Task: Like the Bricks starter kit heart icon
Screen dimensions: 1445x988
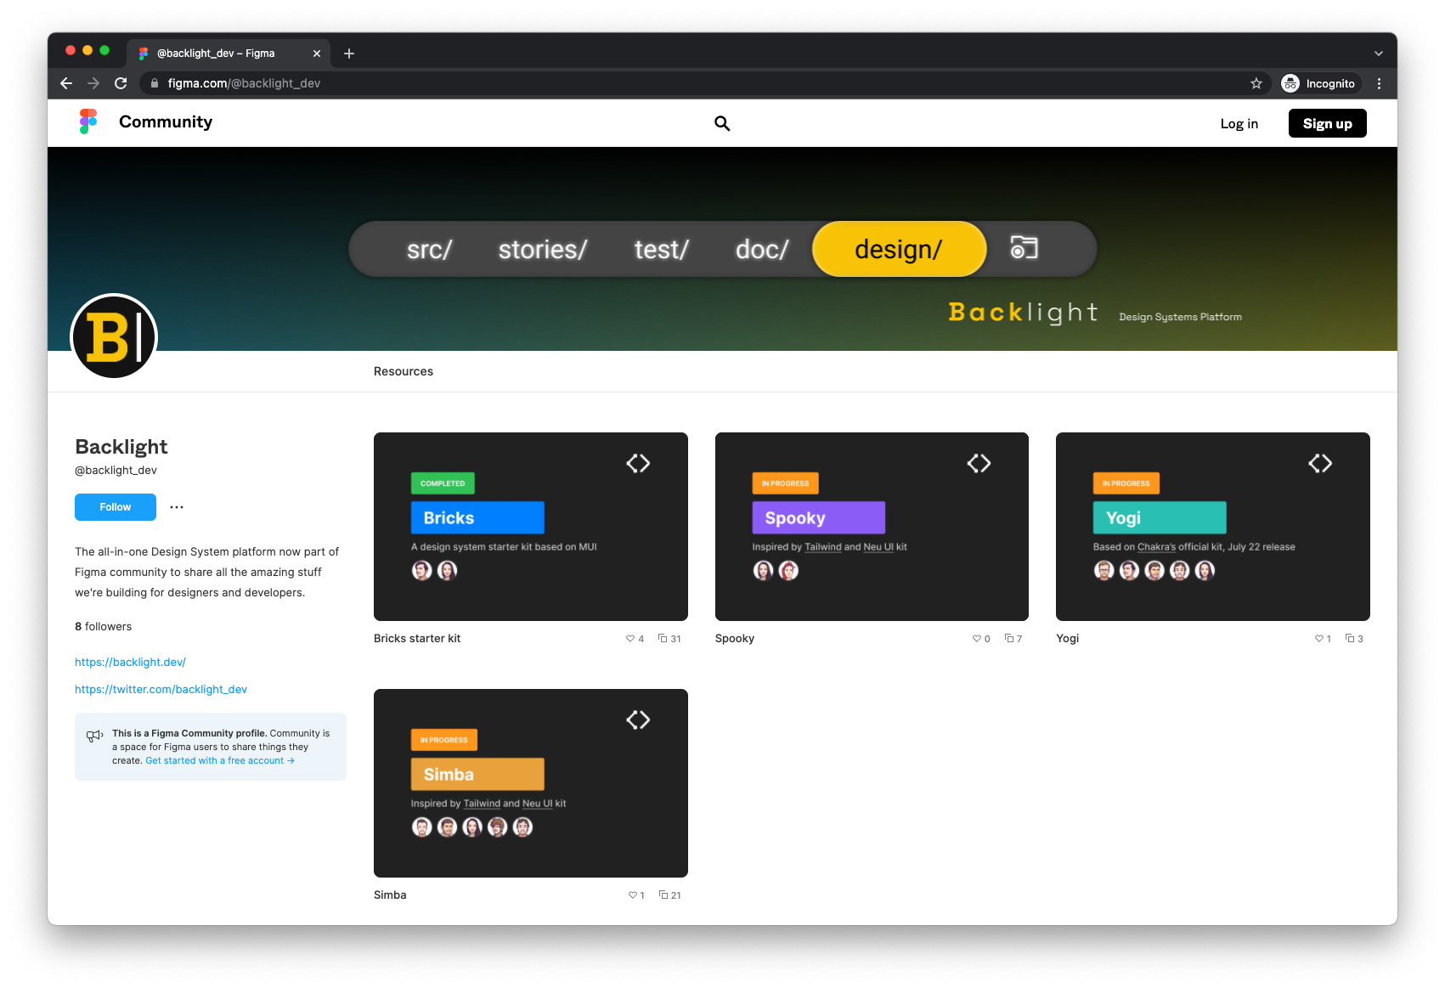Action: point(630,639)
